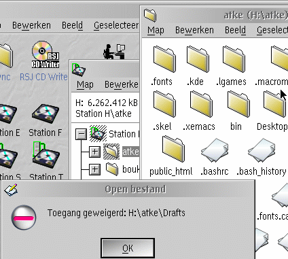
Task: Confirm the access denied dialog with OK
Action: point(128,248)
